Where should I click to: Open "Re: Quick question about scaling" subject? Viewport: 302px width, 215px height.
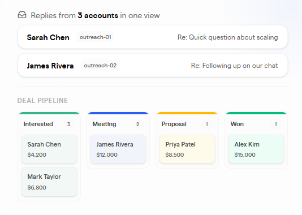(228, 37)
